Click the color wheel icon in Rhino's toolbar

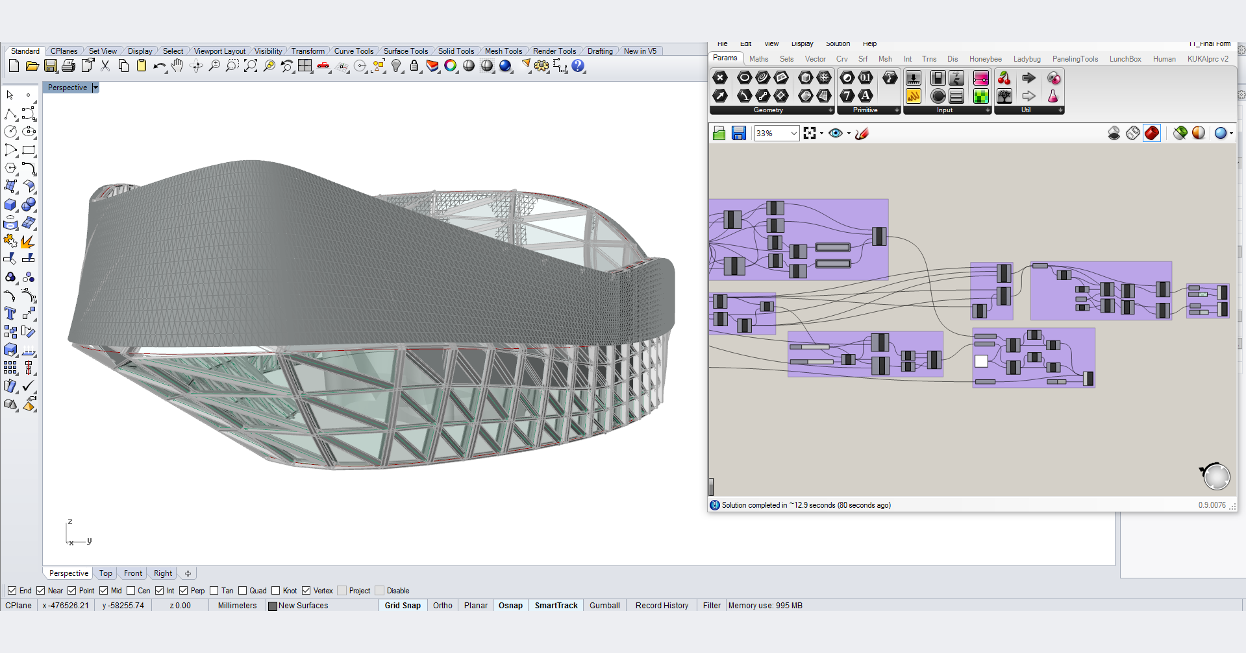click(x=451, y=65)
